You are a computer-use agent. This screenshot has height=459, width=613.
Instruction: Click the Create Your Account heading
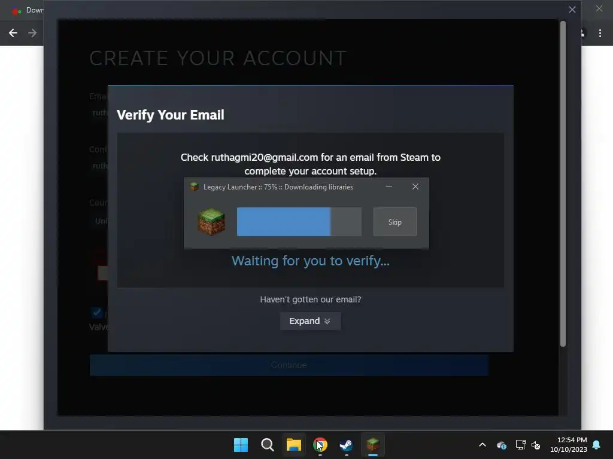click(x=218, y=58)
